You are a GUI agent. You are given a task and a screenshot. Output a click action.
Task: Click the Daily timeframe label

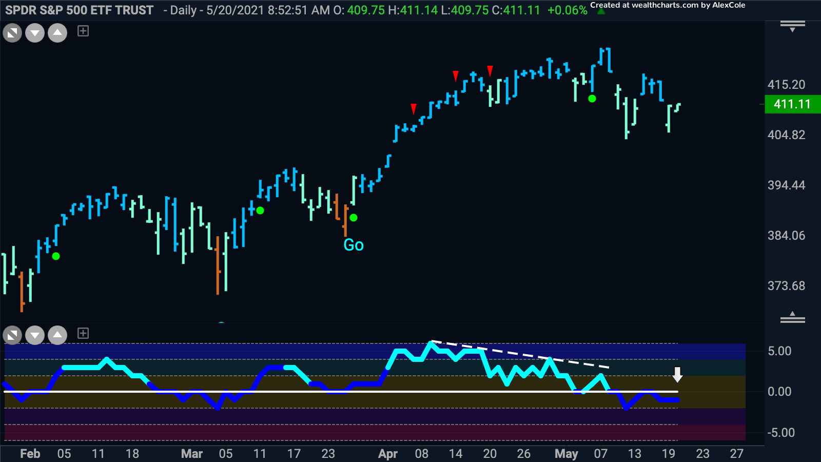[185, 10]
